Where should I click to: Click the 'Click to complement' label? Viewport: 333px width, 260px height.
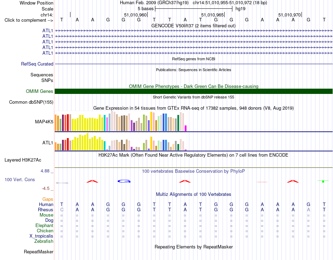pyautogui.click(x=29, y=20)
